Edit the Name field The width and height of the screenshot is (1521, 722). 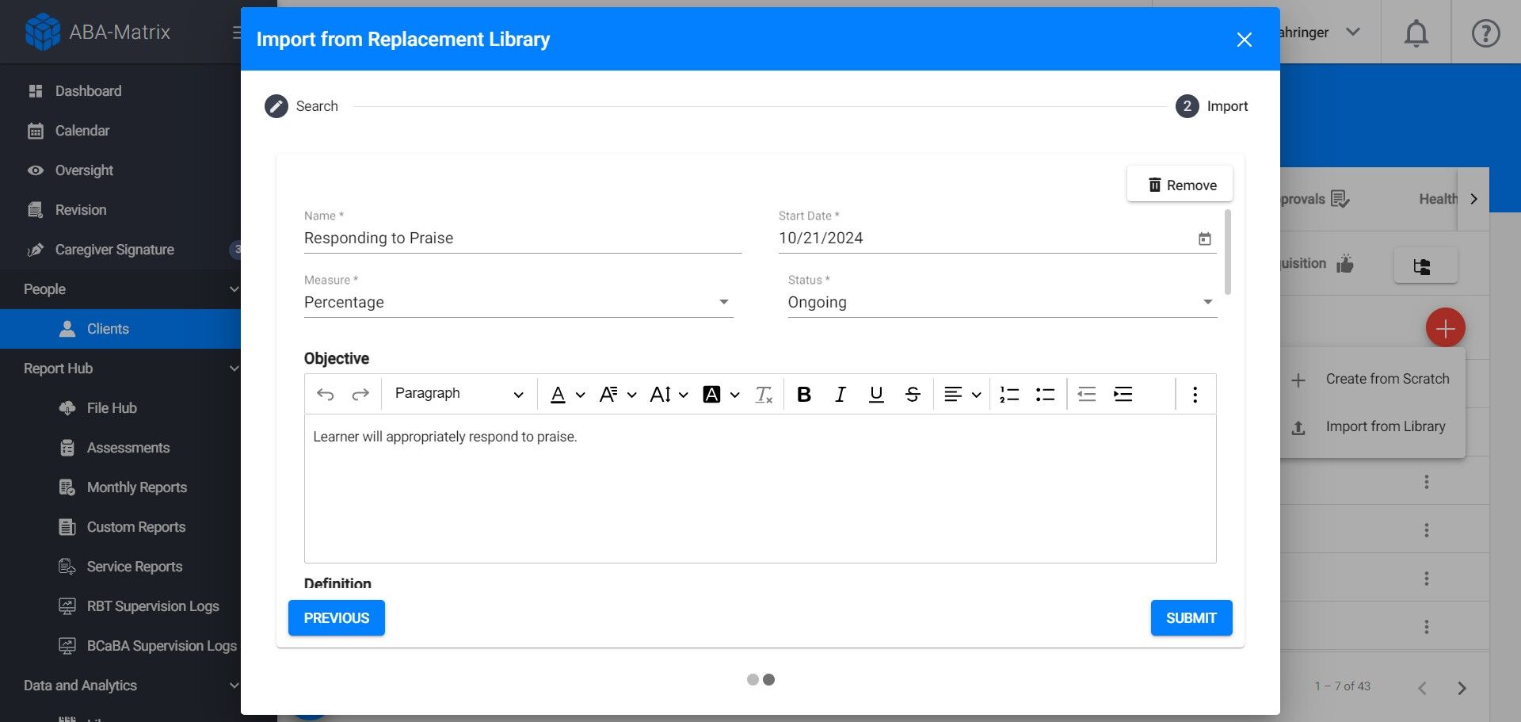(x=523, y=238)
